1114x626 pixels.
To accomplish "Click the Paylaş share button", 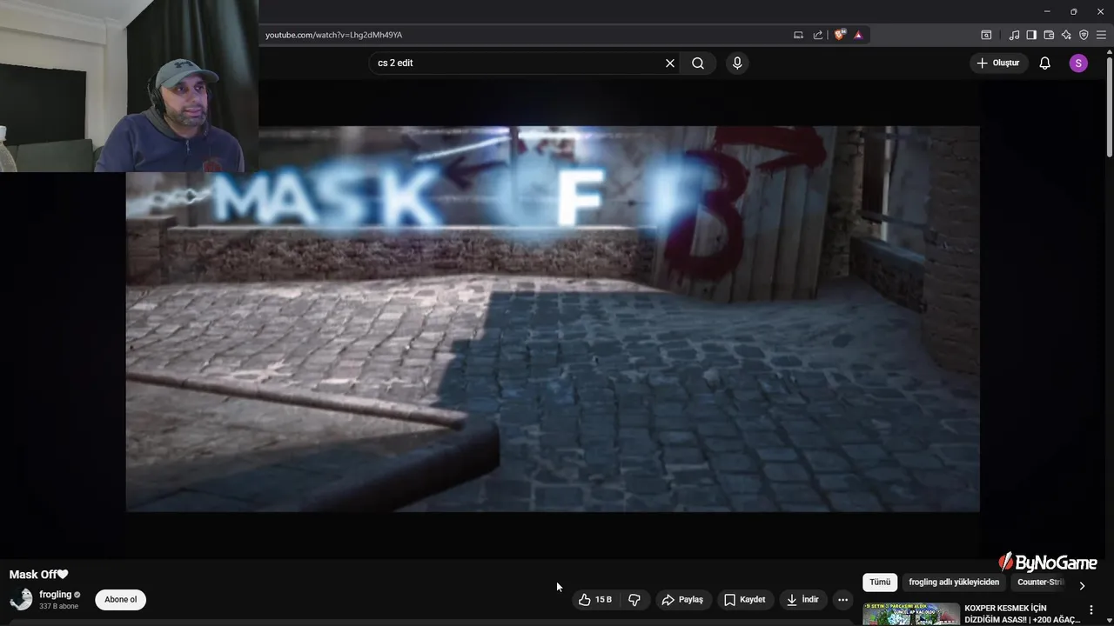I will [682, 600].
